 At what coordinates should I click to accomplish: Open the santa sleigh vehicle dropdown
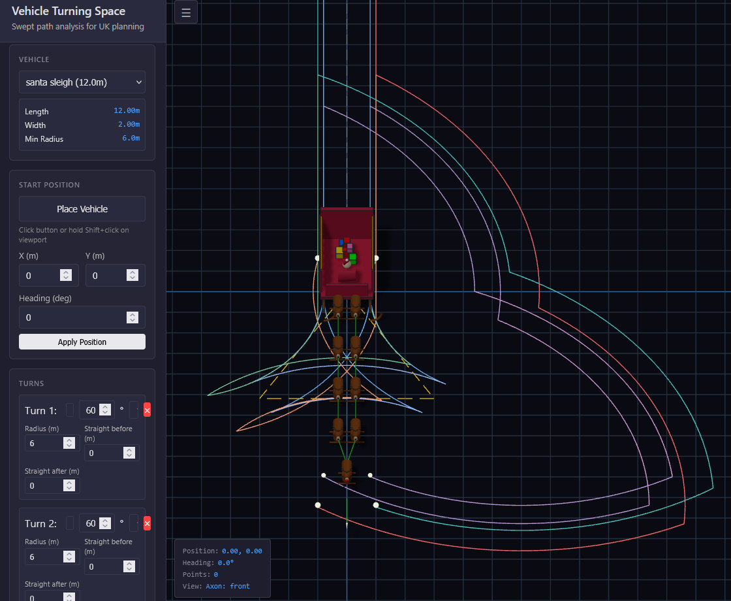tap(82, 82)
